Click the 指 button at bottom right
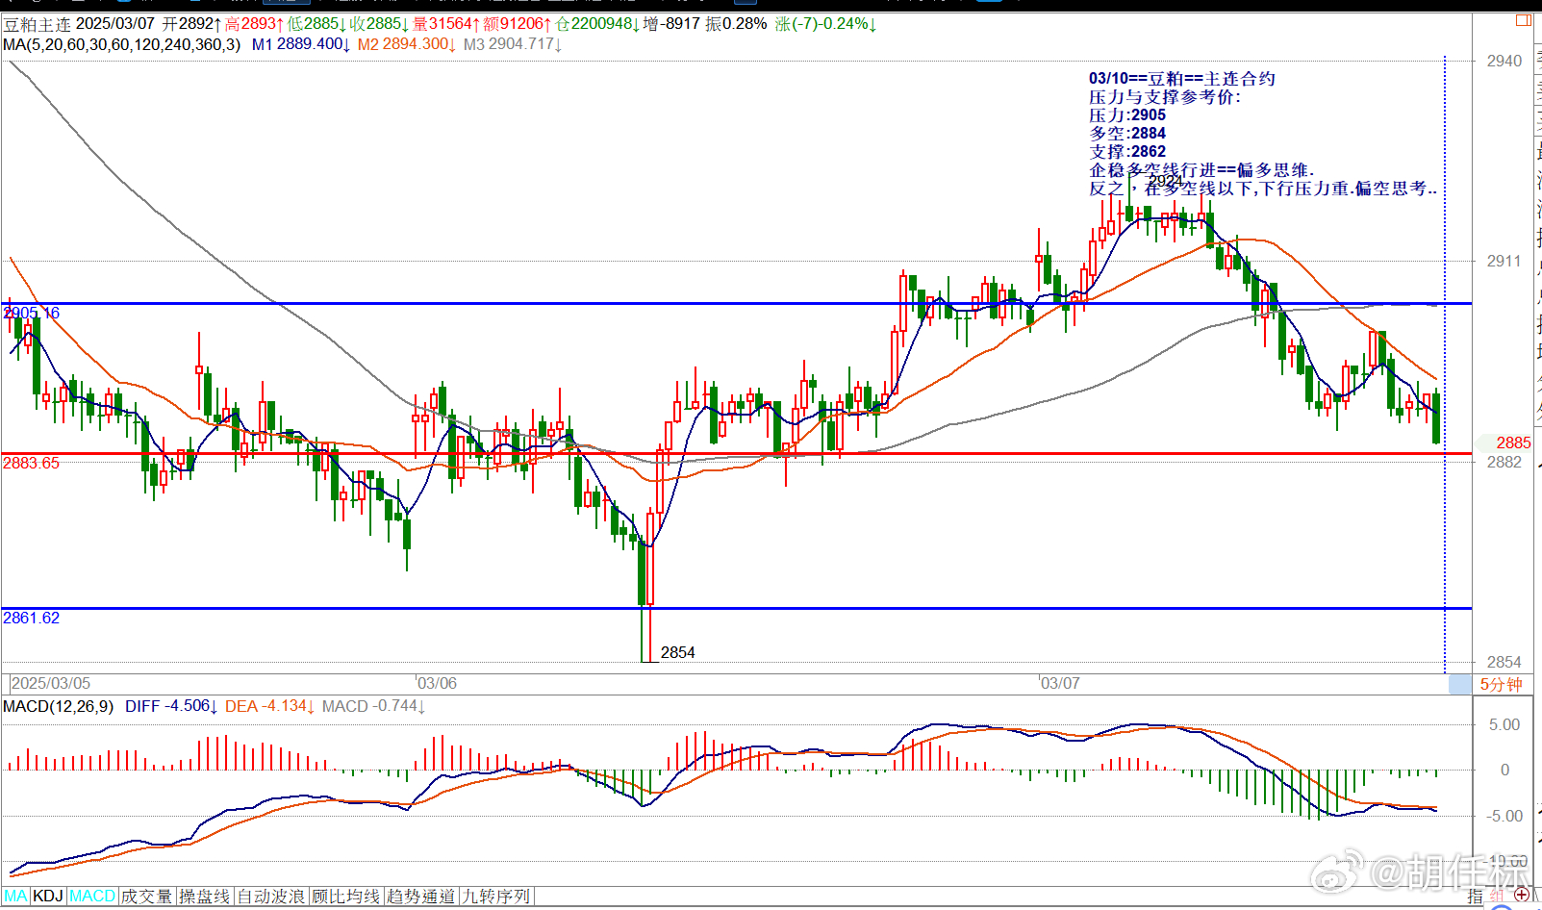This screenshot has height=910, width=1542. tap(1475, 897)
